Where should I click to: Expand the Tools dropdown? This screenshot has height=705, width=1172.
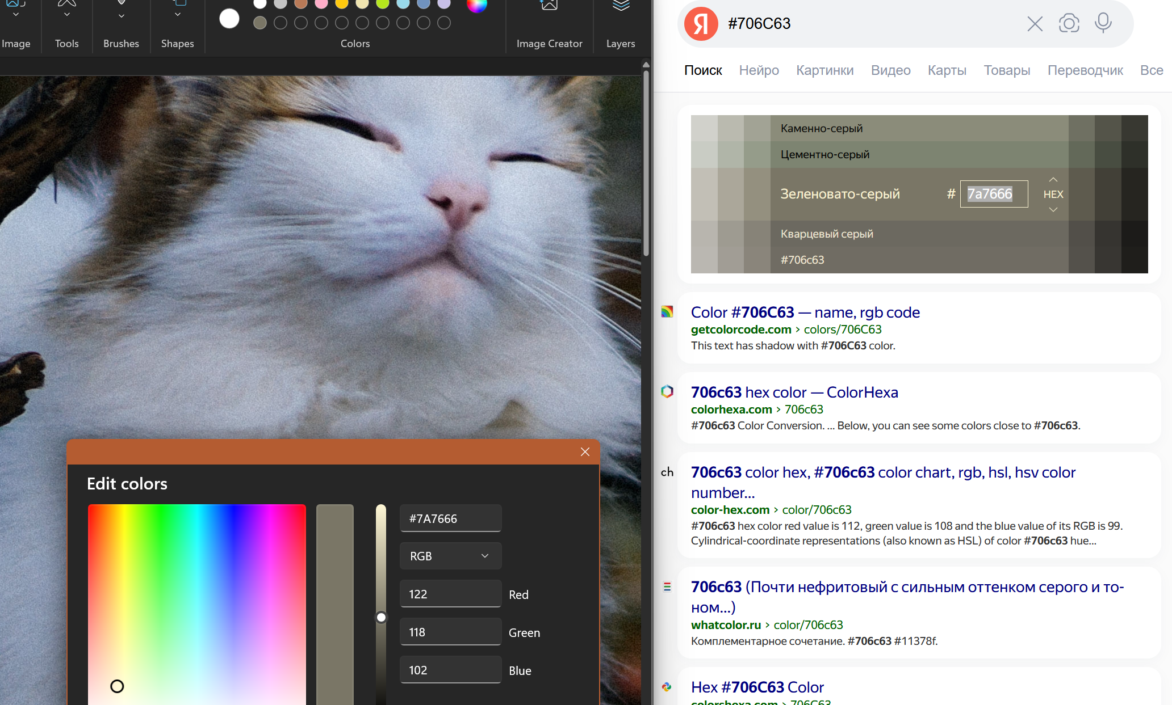66,15
